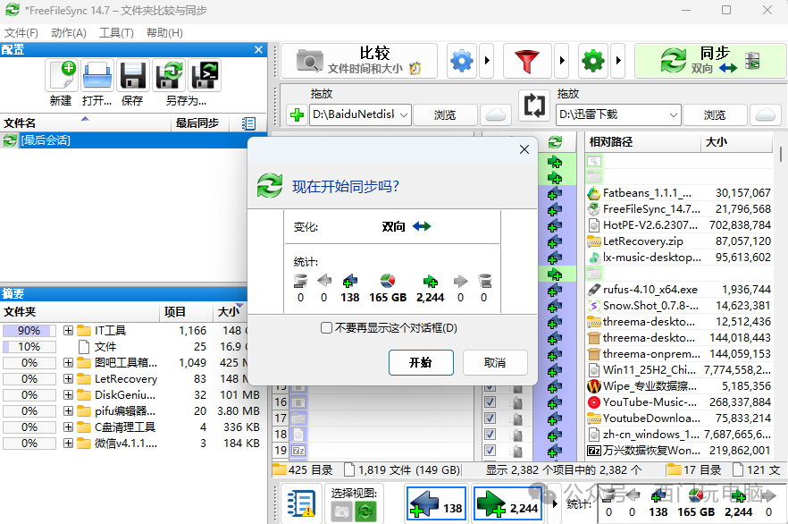
Task: Toggle create-left filter showing 138
Action: [436, 503]
